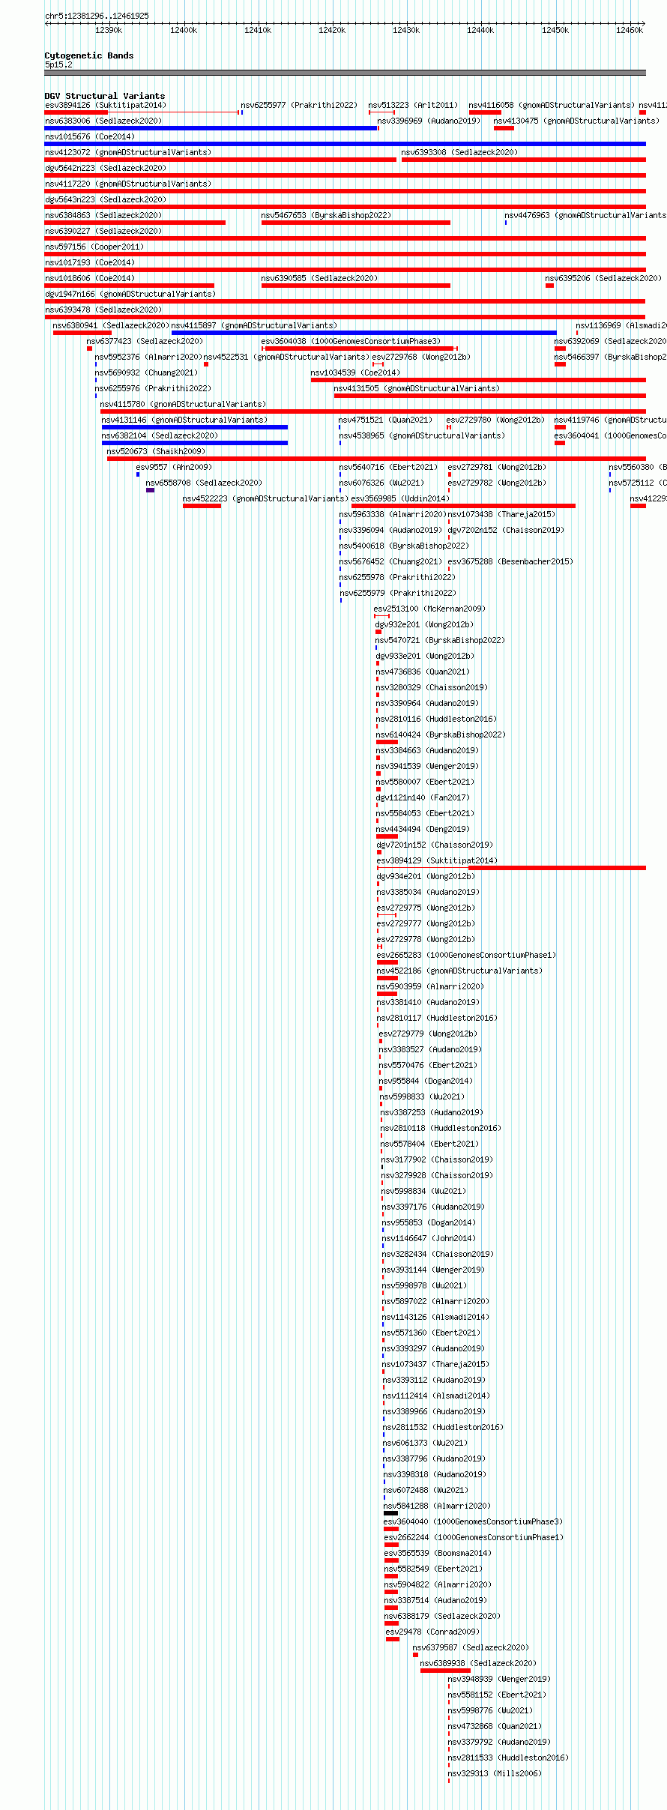Viewport: 667px width, 1810px height.
Task: Open nsv6379587 (Sedlazeck2020) label
Action: pyautogui.click(x=471, y=1647)
